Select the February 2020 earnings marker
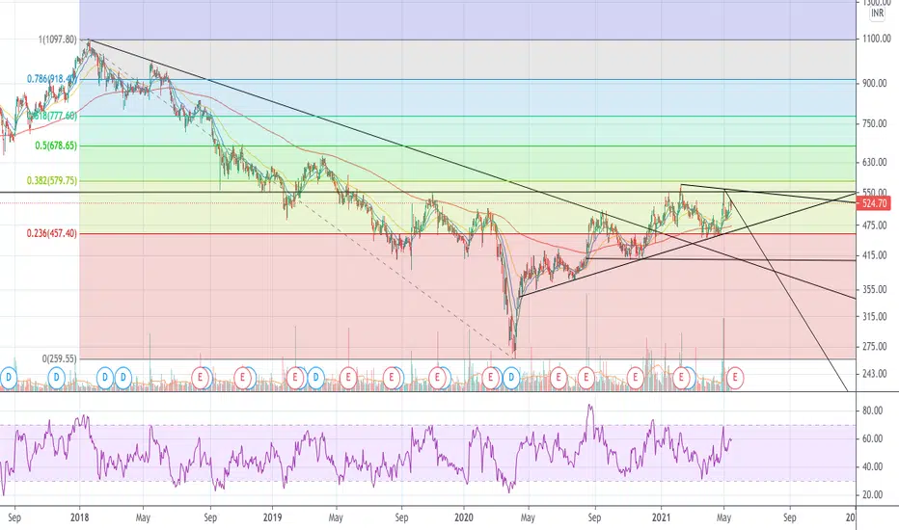Screen dimensions: 899x530 point(490,378)
